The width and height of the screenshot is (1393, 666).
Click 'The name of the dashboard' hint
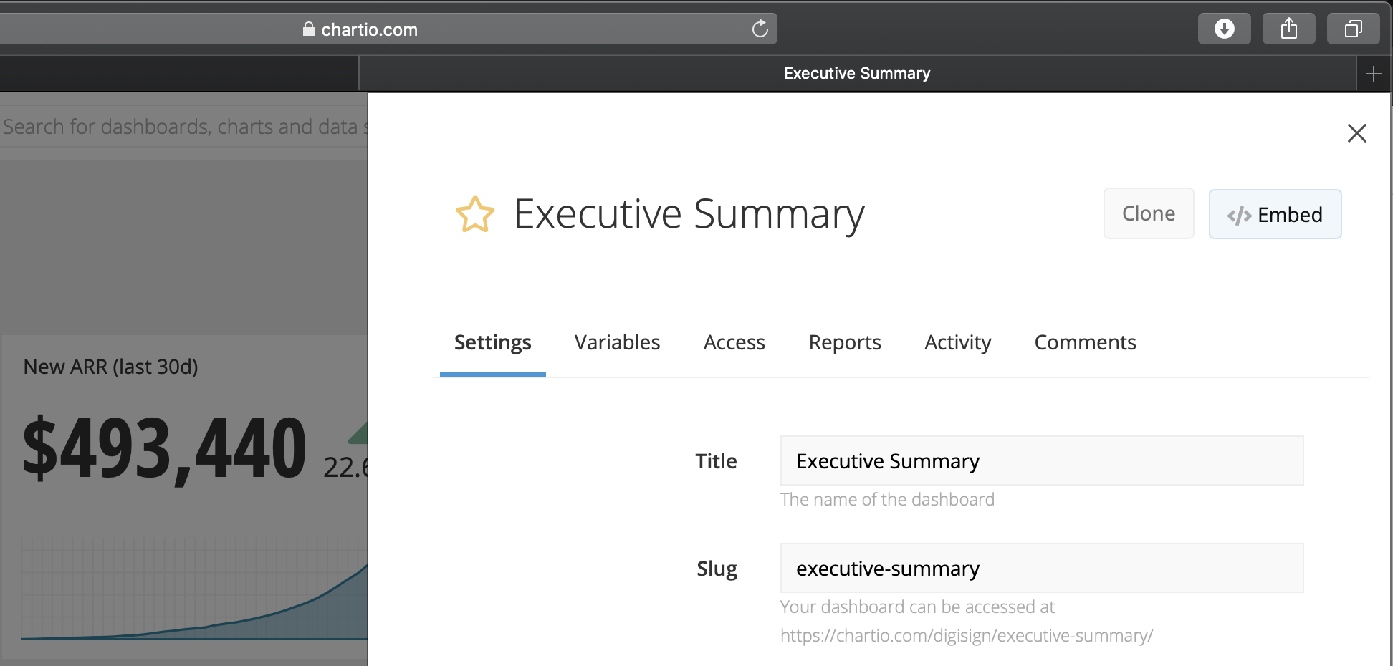[887, 500]
